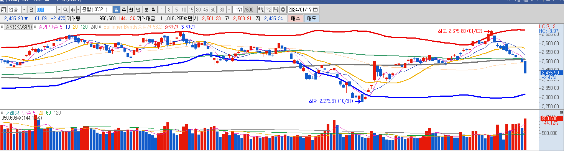Open chart settings gear icon
564x151 pixels.
(x=283, y=10)
